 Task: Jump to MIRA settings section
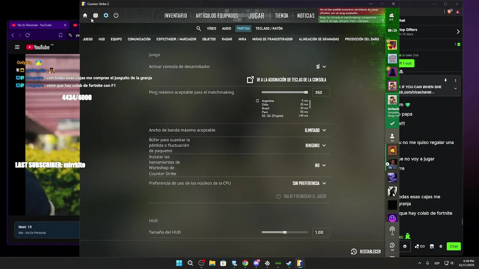click(x=242, y=39)
